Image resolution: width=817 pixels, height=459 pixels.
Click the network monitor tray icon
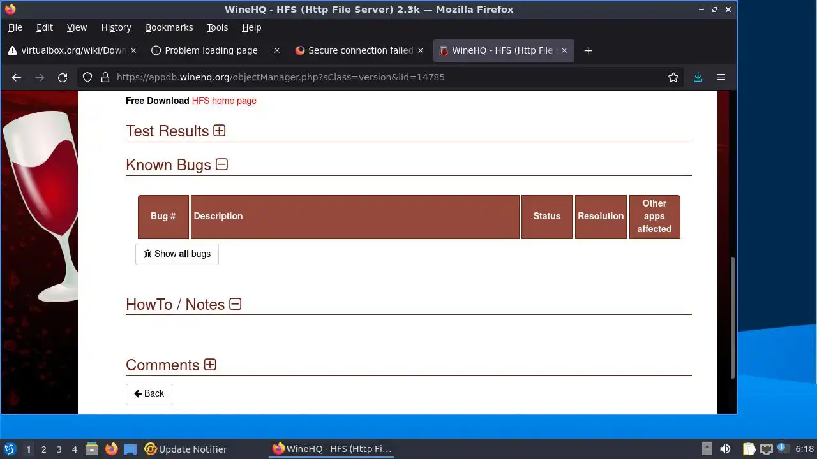pos(766,449)
